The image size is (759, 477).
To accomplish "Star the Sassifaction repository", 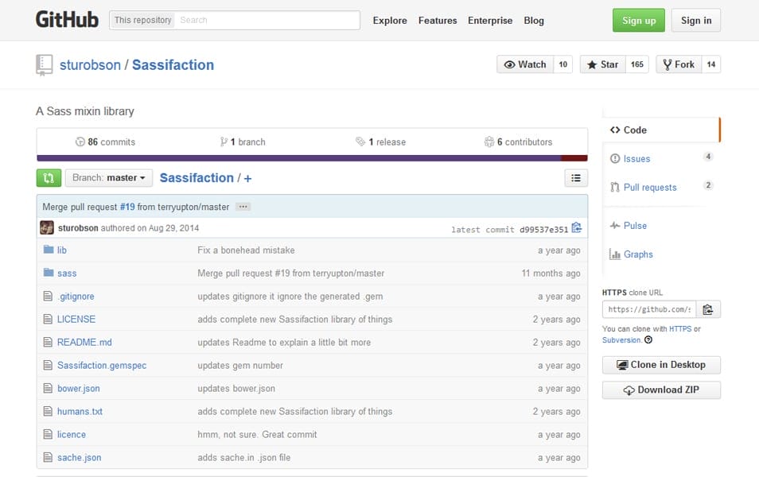I will (x=603, y=64).
